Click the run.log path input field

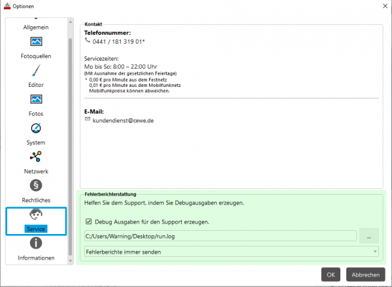tap(221, 236)
